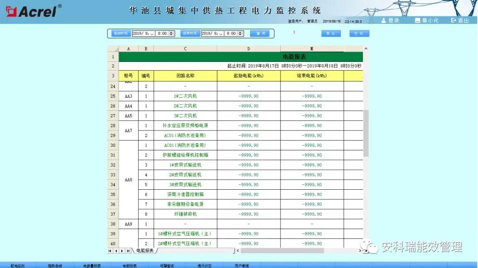This screenshot has height=268, width=478.
Task: Click the 导出 export button
Action: 331,34
